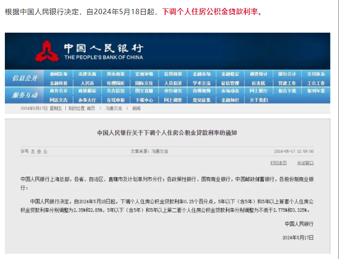This screenshot has width=339, height=259.
Task: Click the 信息公开 section header
Action: pos(25,78)
